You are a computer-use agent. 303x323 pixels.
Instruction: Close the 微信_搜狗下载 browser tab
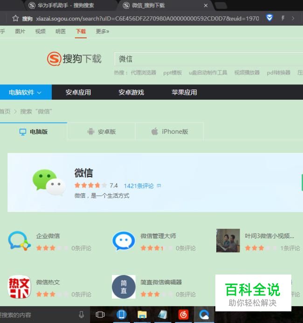(206, 6)
